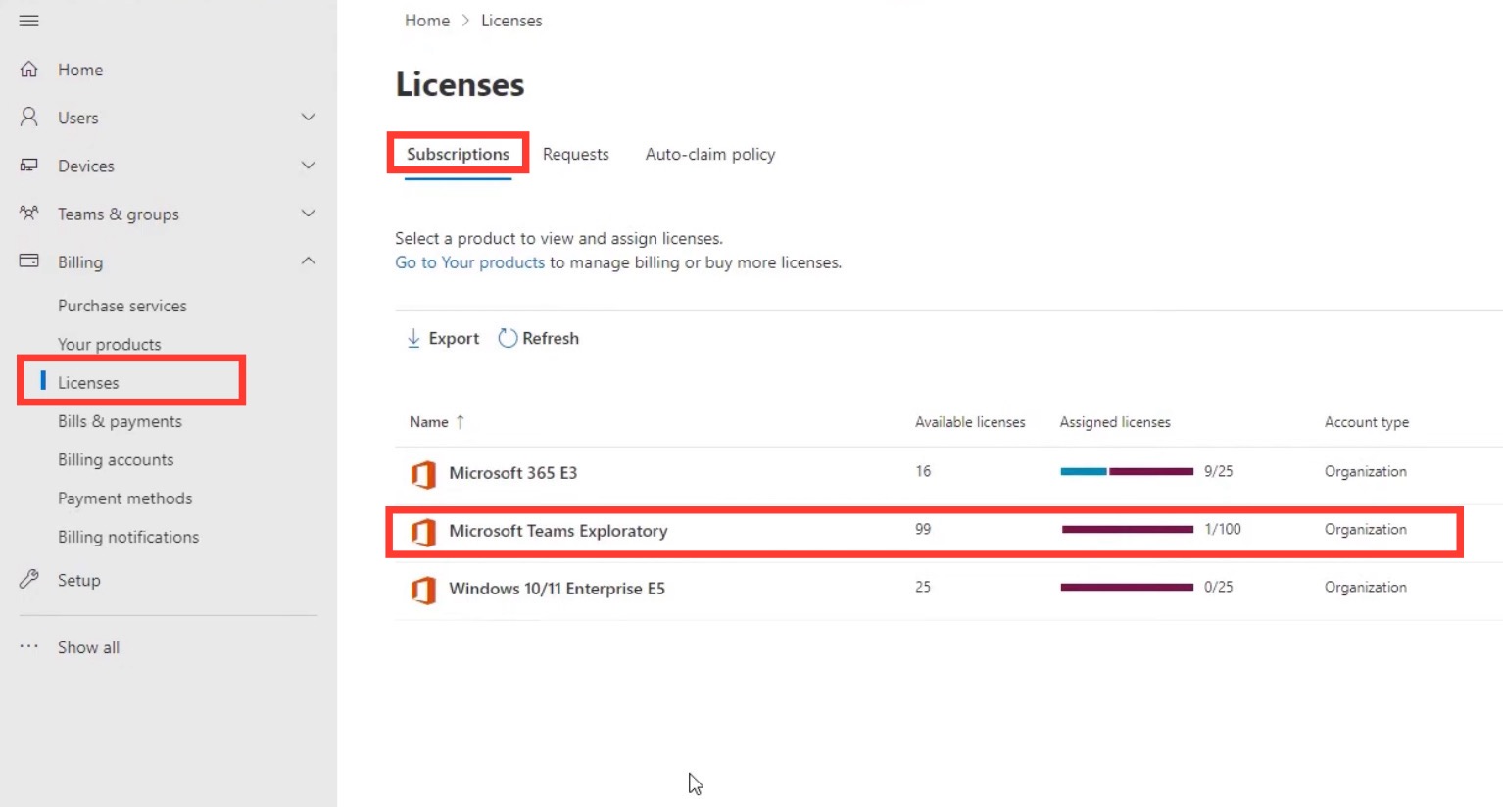Open Setup in the sidebar

click(x=79, y=580)
